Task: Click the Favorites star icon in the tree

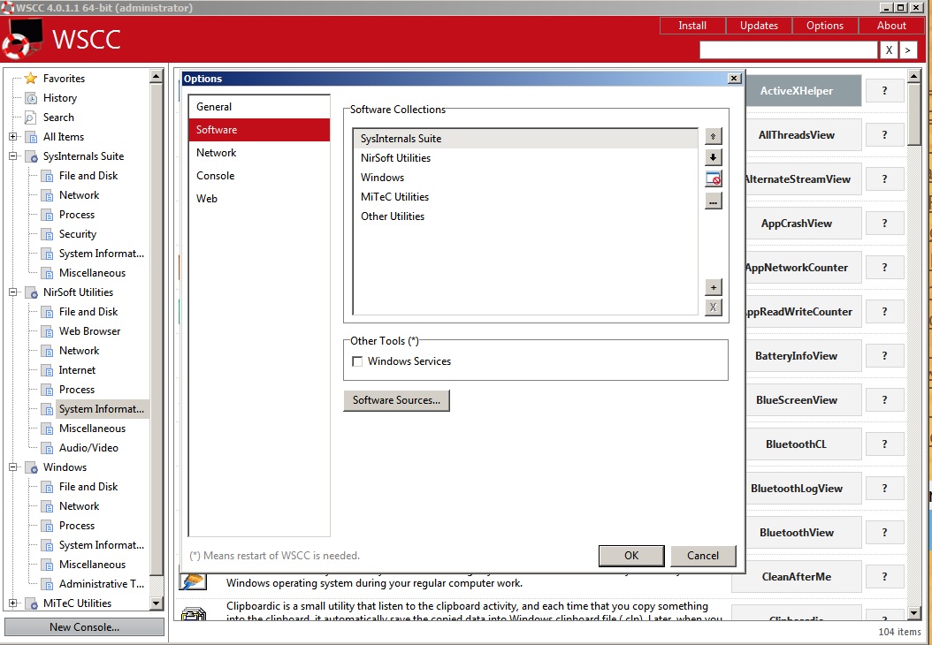Action: click(x=31, y=79)
